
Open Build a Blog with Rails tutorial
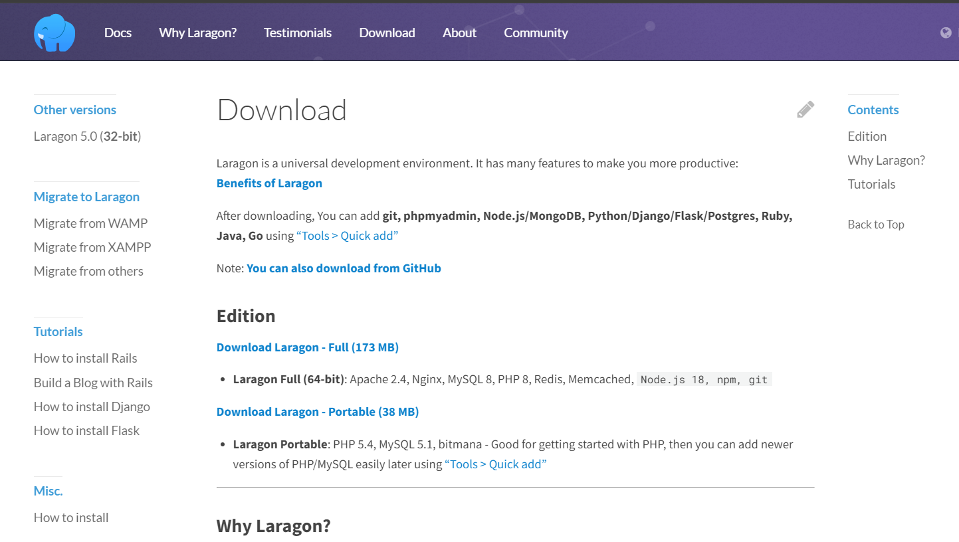click(x=93, y=383)
